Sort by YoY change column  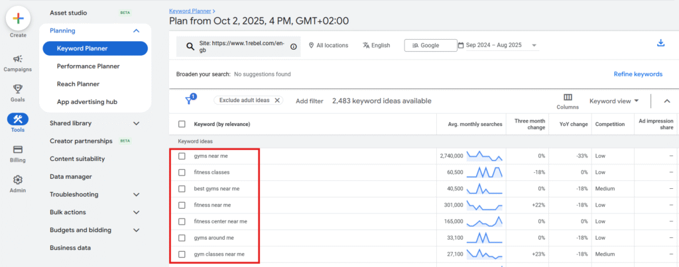574,124
